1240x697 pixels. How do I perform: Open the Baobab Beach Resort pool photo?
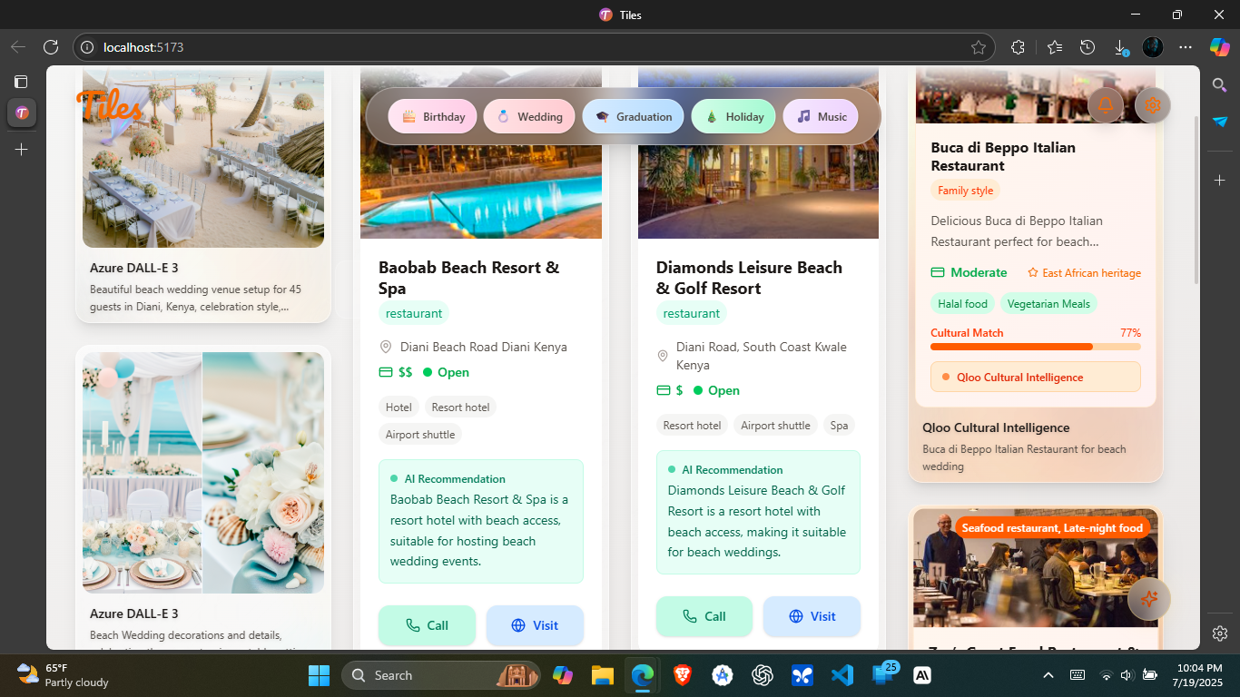coord(481,154)
